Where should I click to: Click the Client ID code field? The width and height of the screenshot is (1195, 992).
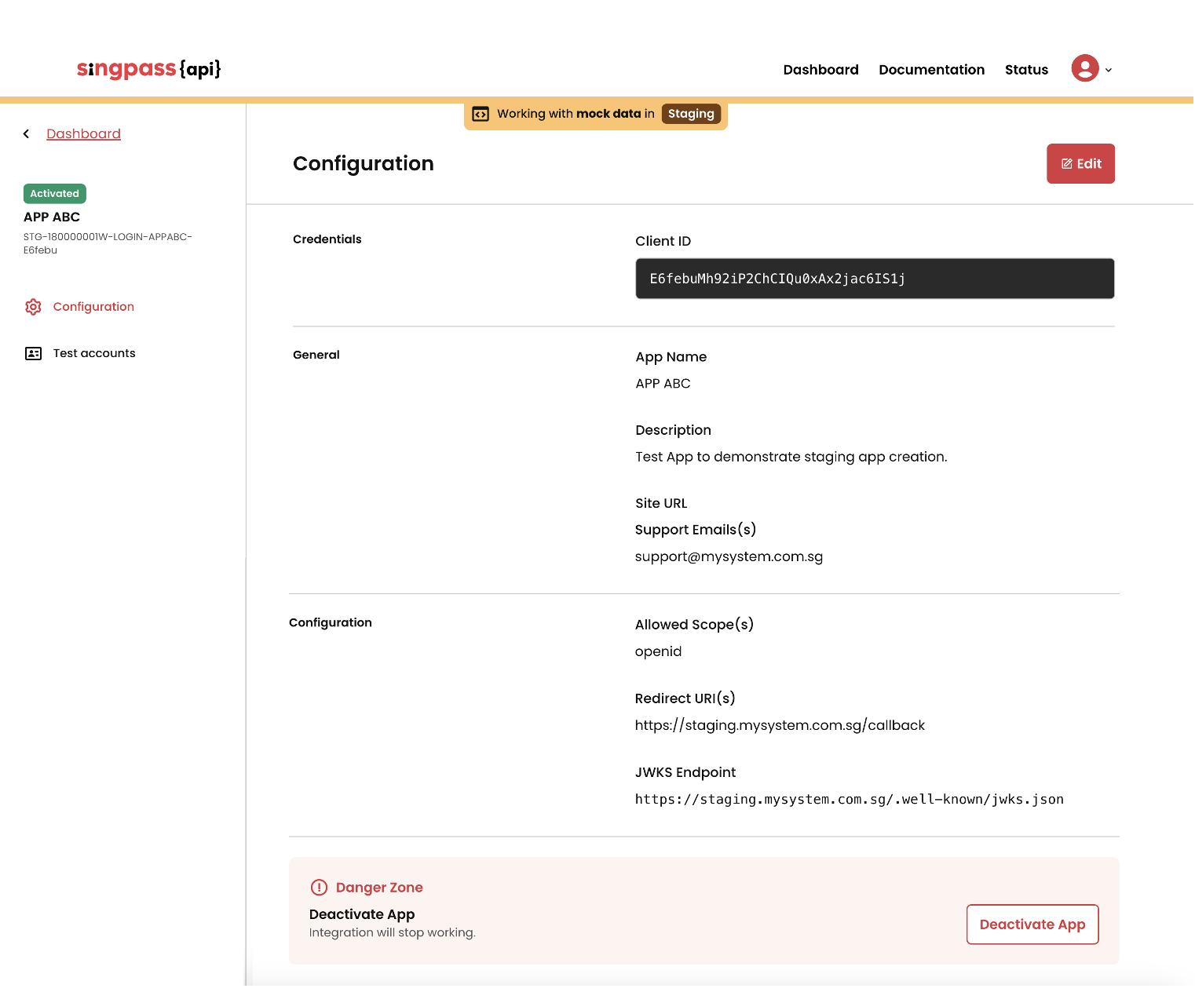874,279
